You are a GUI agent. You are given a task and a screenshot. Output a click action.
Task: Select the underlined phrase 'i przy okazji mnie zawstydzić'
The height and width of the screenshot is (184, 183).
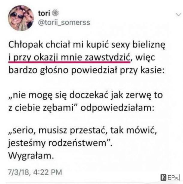(69, 58)
